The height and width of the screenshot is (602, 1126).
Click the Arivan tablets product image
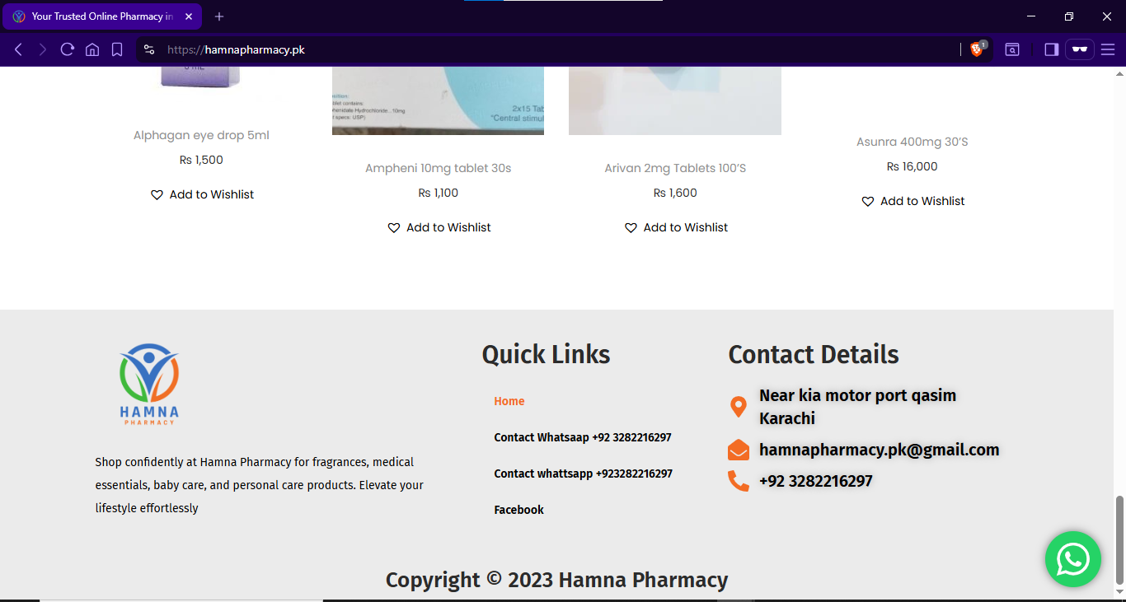pos(675,100)
